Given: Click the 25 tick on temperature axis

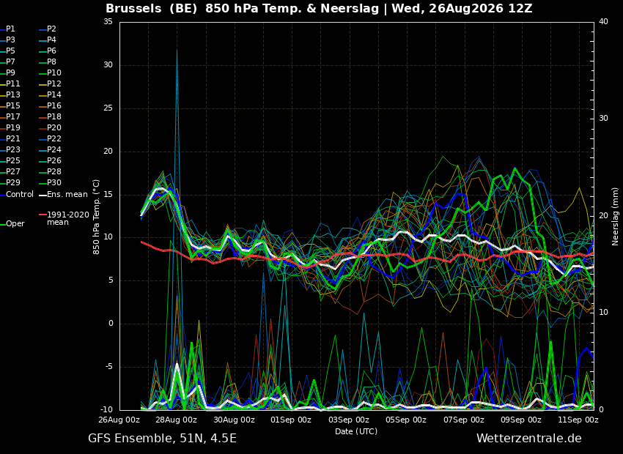Looking at the screenshot, I should (x=108, y=108).
